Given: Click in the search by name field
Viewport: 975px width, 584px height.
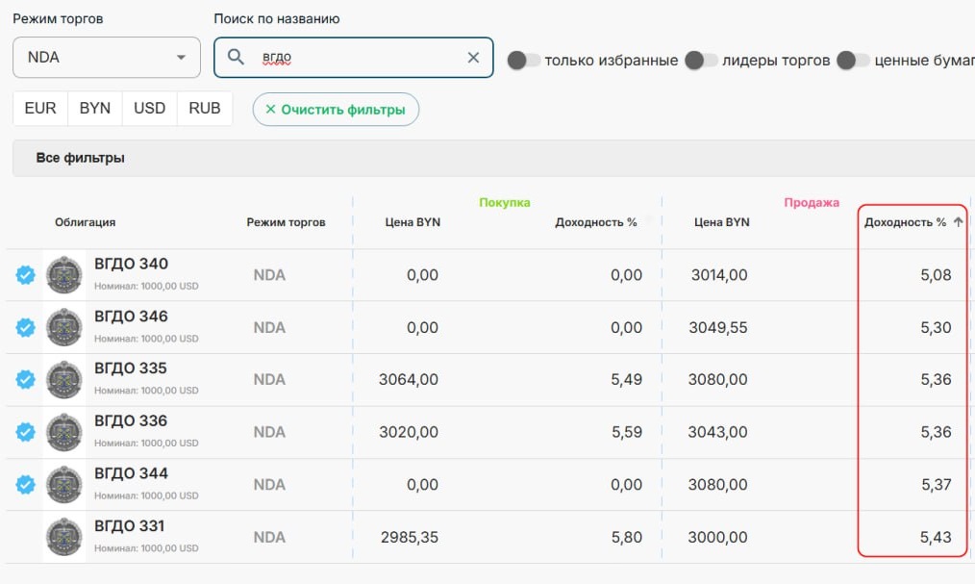Looking at the screenshot, I should pyautogui.click(x=361, y=58).
